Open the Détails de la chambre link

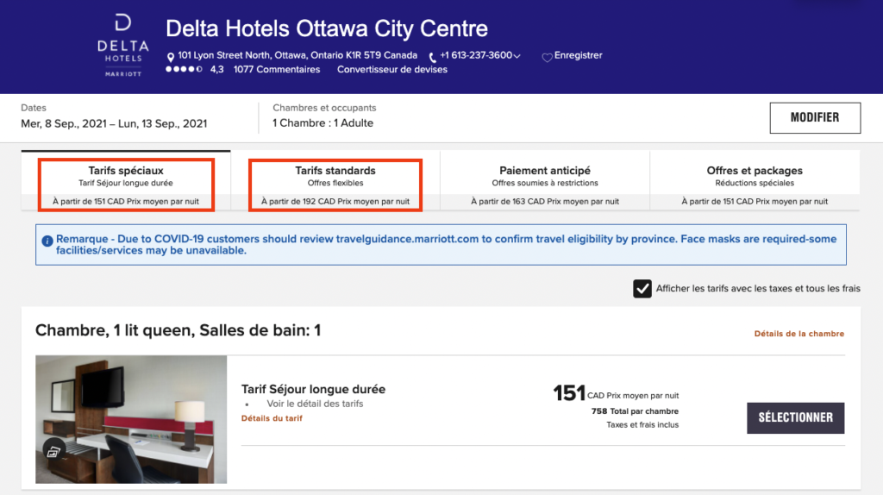[798, 334]
